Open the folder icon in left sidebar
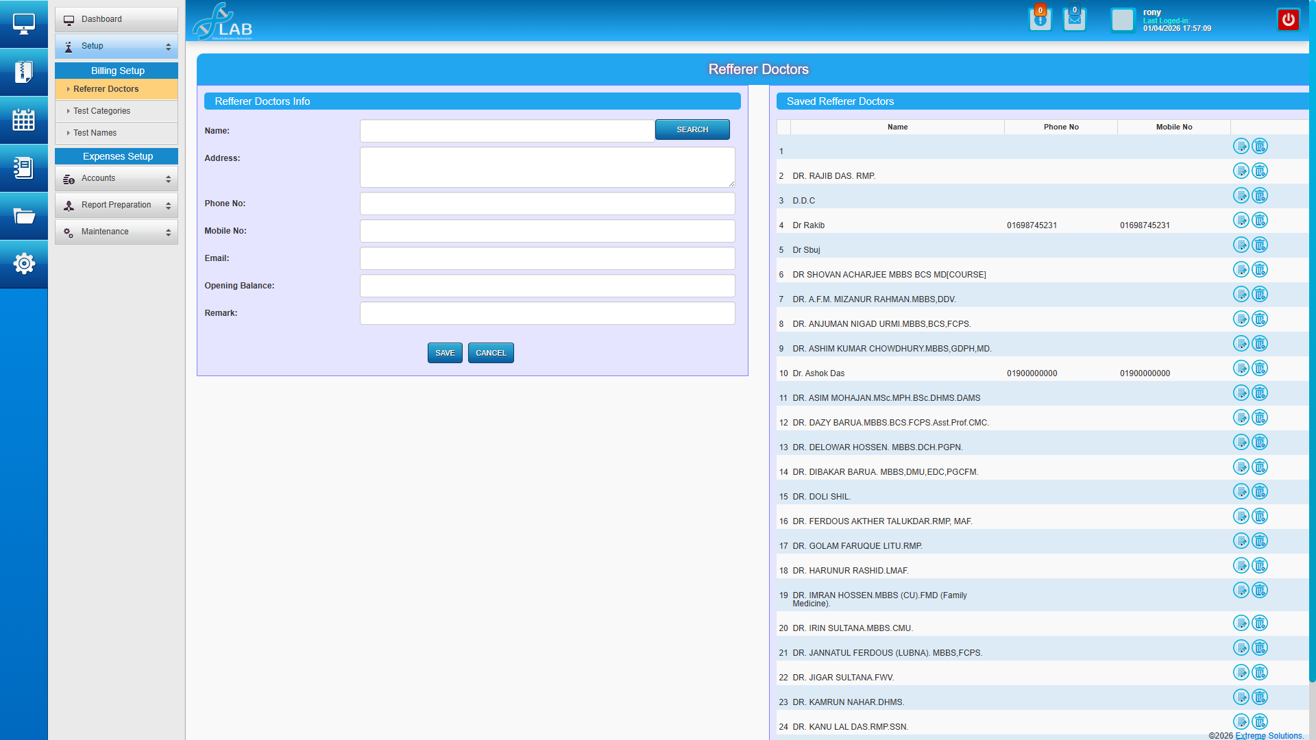The height and width of the screenshot is (740, 1316). coord(23,216)
